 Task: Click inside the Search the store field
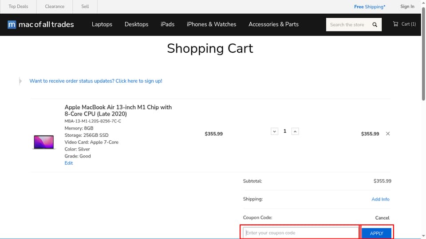click(x=347, y=25)
